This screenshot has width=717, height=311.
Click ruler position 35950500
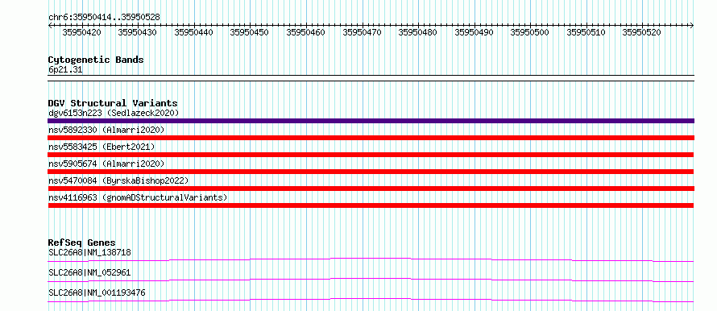530,32
